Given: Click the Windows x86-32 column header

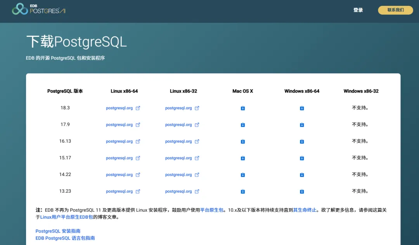Looking at the screenshot, I should [x=361, y=91].
